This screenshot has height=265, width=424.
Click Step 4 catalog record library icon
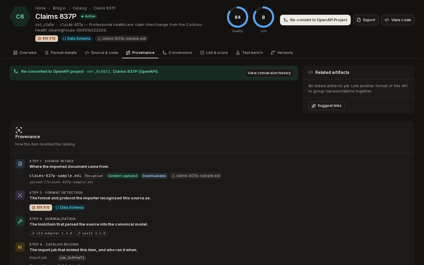(20, 247)
